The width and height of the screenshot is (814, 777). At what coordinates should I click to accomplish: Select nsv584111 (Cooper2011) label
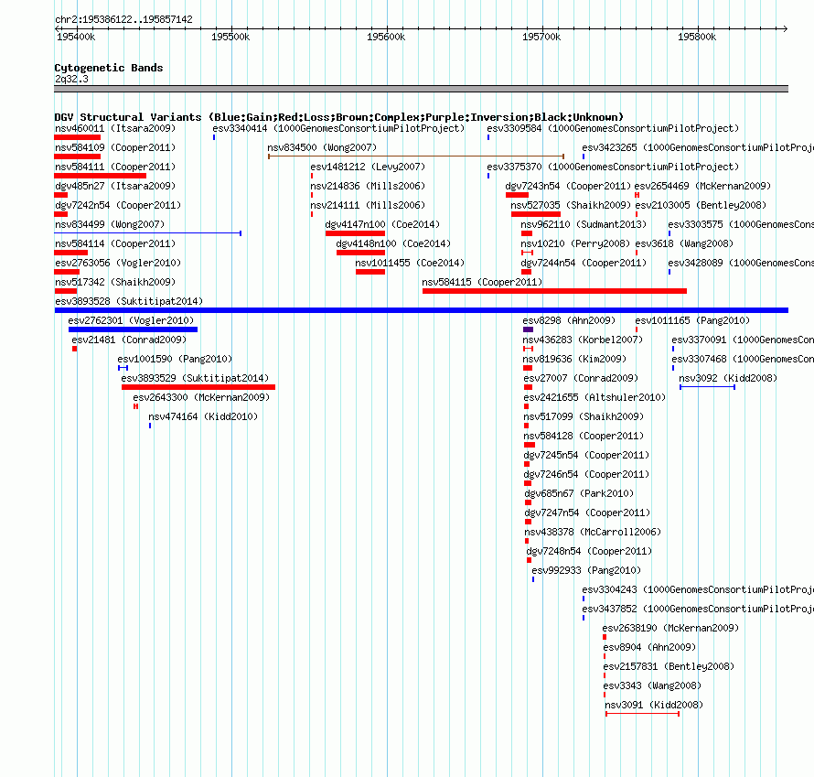tap(115, 167)
